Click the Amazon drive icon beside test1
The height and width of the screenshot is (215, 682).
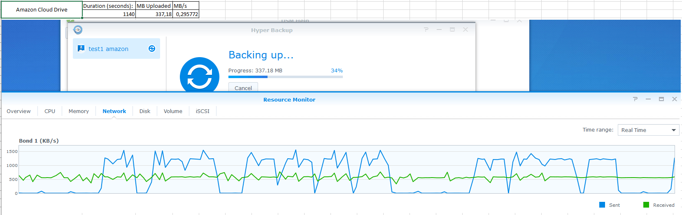[x=81, y=49]
